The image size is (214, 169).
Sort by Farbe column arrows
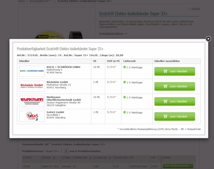coord(63,158)
